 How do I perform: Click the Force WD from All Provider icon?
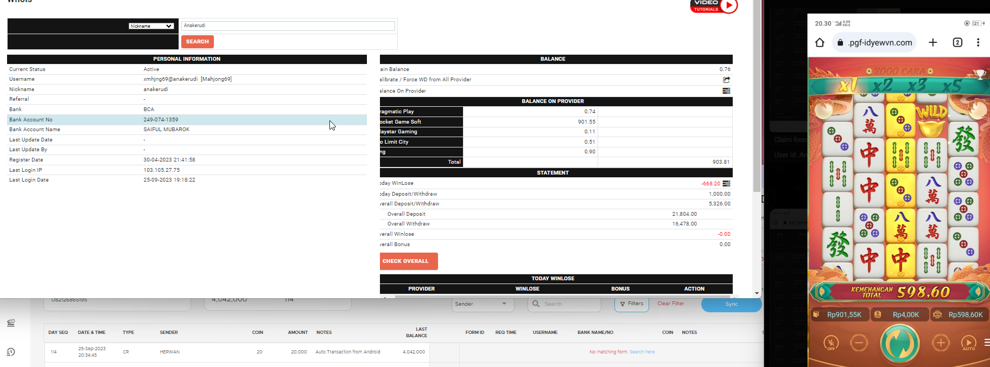[x=726, y=80]
